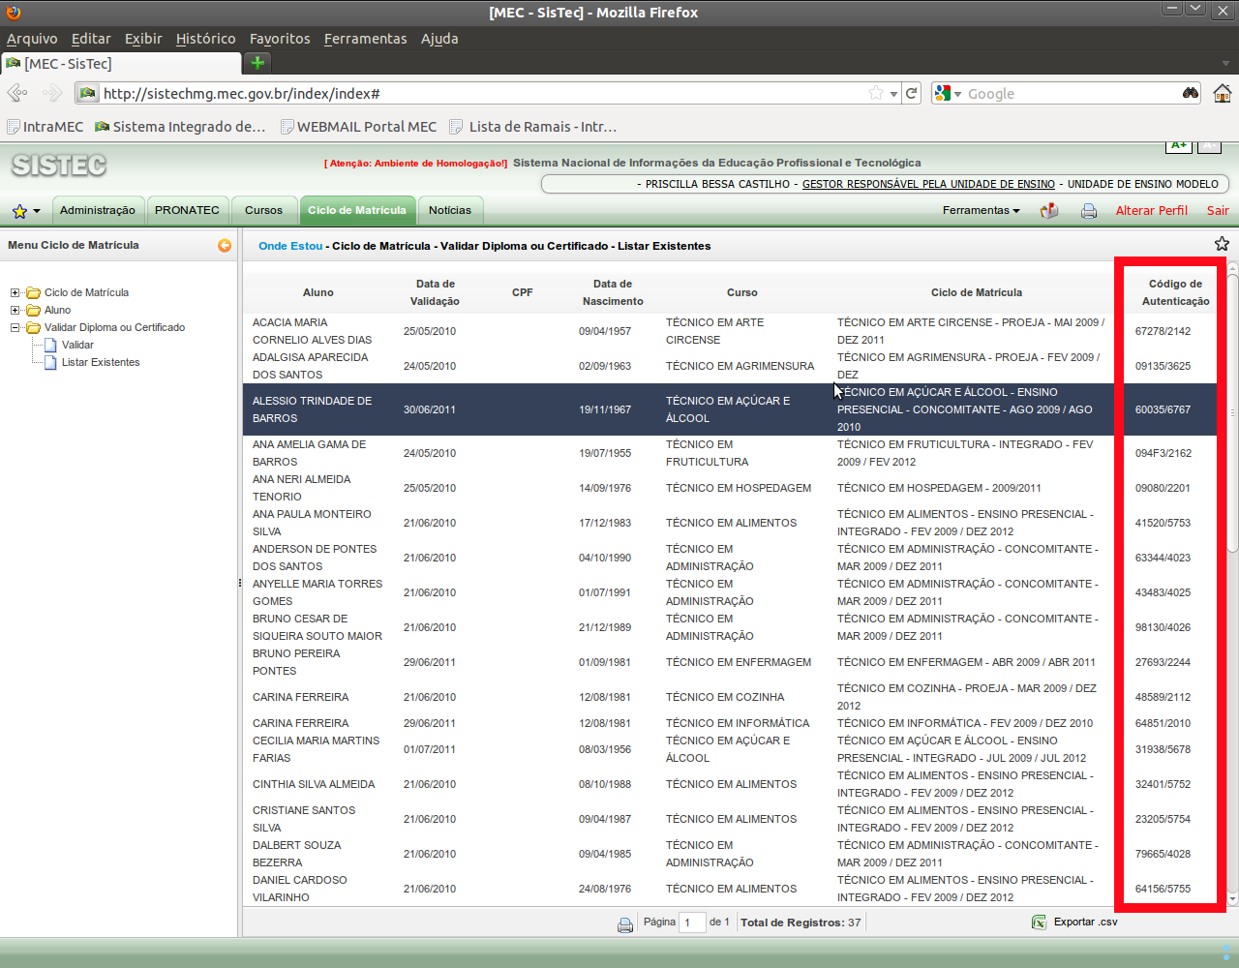The height and width of the screenshot is (968, 1239).
Task: Open Arquivo menu
Action: [32, 39]
